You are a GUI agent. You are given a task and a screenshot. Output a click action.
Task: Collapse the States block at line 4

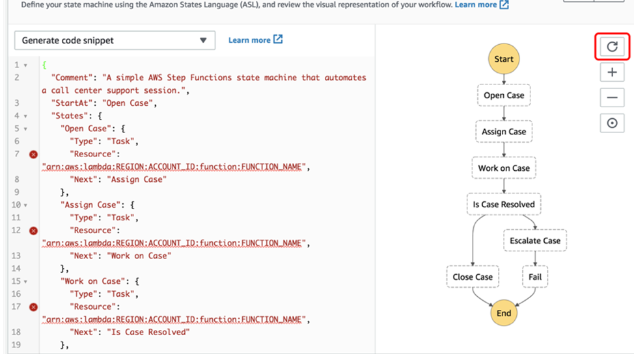click(x=25, y=116)
